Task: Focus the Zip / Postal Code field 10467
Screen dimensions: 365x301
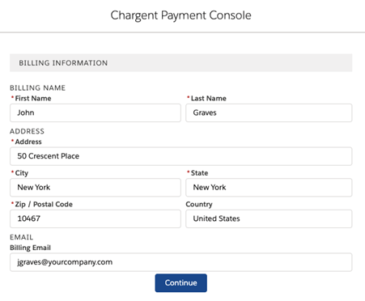Action: point(95,218)
